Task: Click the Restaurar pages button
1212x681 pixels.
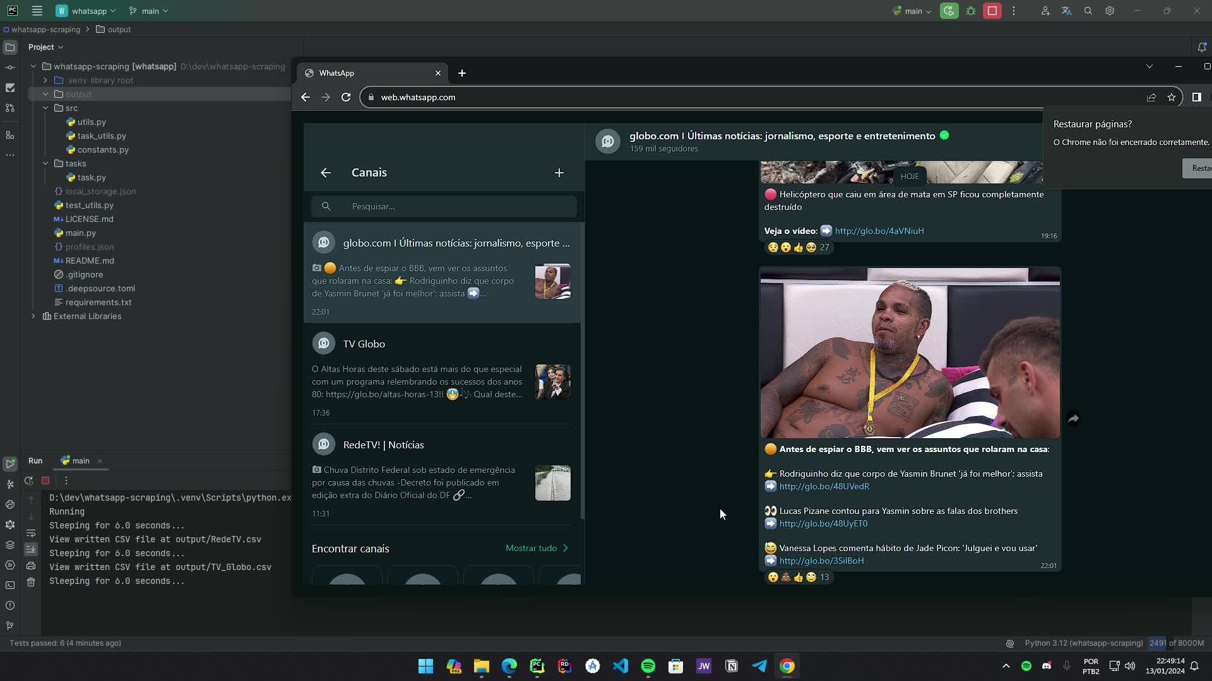Action: (1197, 168)
